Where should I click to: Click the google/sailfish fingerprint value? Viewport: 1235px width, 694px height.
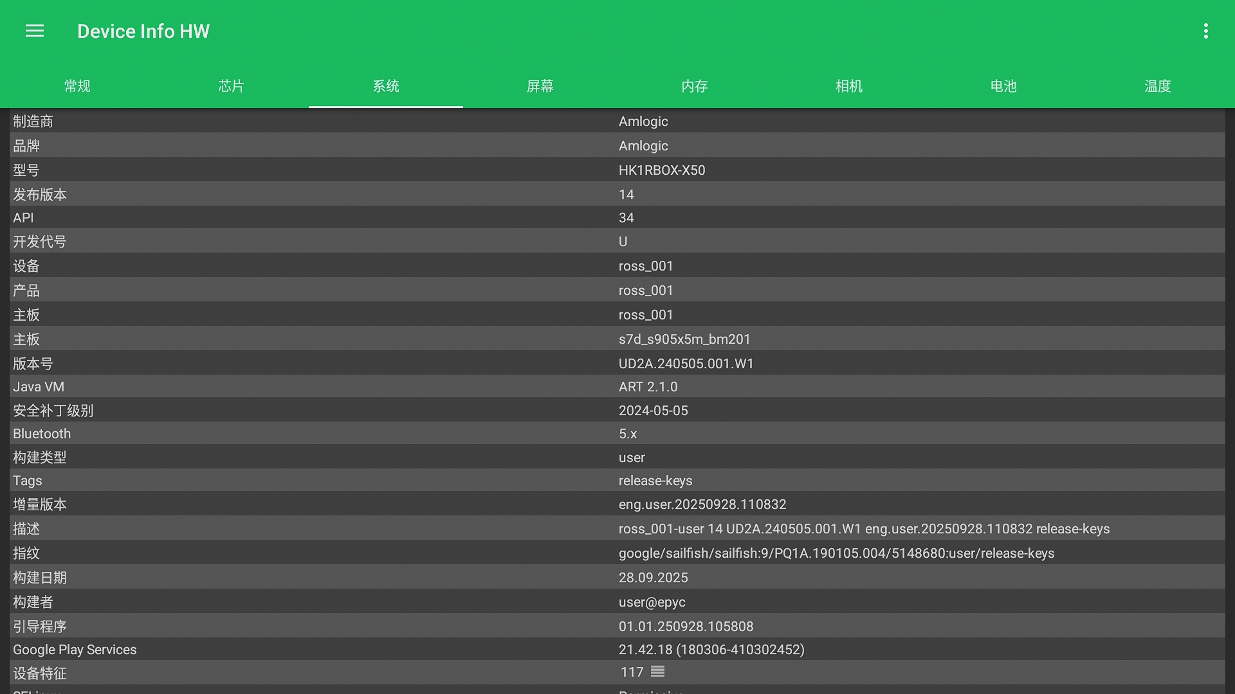click(x=837, y=553)
